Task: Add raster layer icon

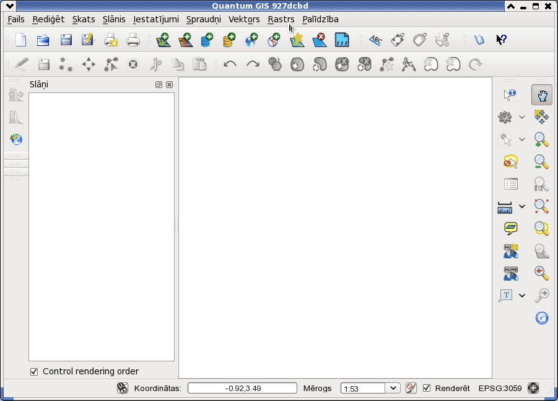Action: pos(185,40)
